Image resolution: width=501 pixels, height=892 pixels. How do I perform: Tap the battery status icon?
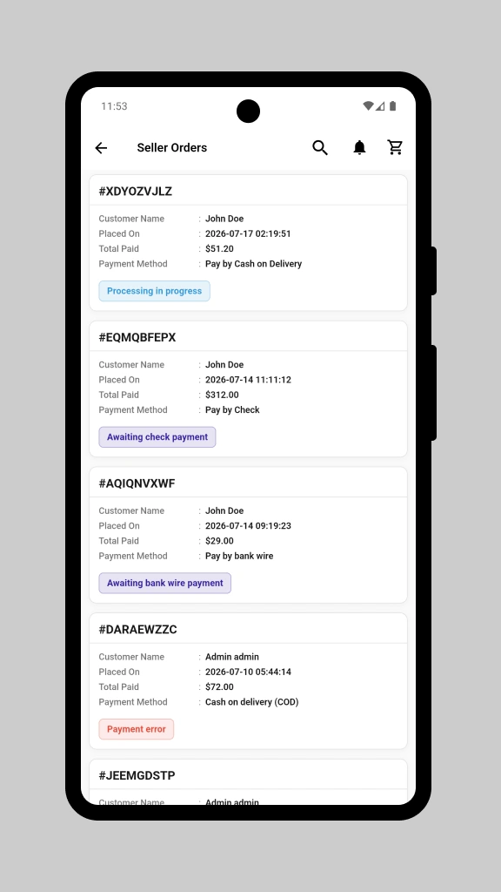point(392,105)
